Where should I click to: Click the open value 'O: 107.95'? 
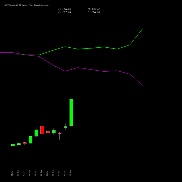(64, 12)
